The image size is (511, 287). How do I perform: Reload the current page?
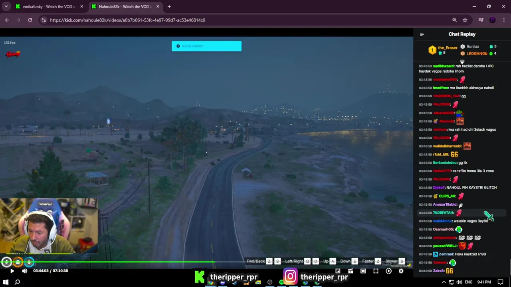pyautogui.click(x=30, y=20)
